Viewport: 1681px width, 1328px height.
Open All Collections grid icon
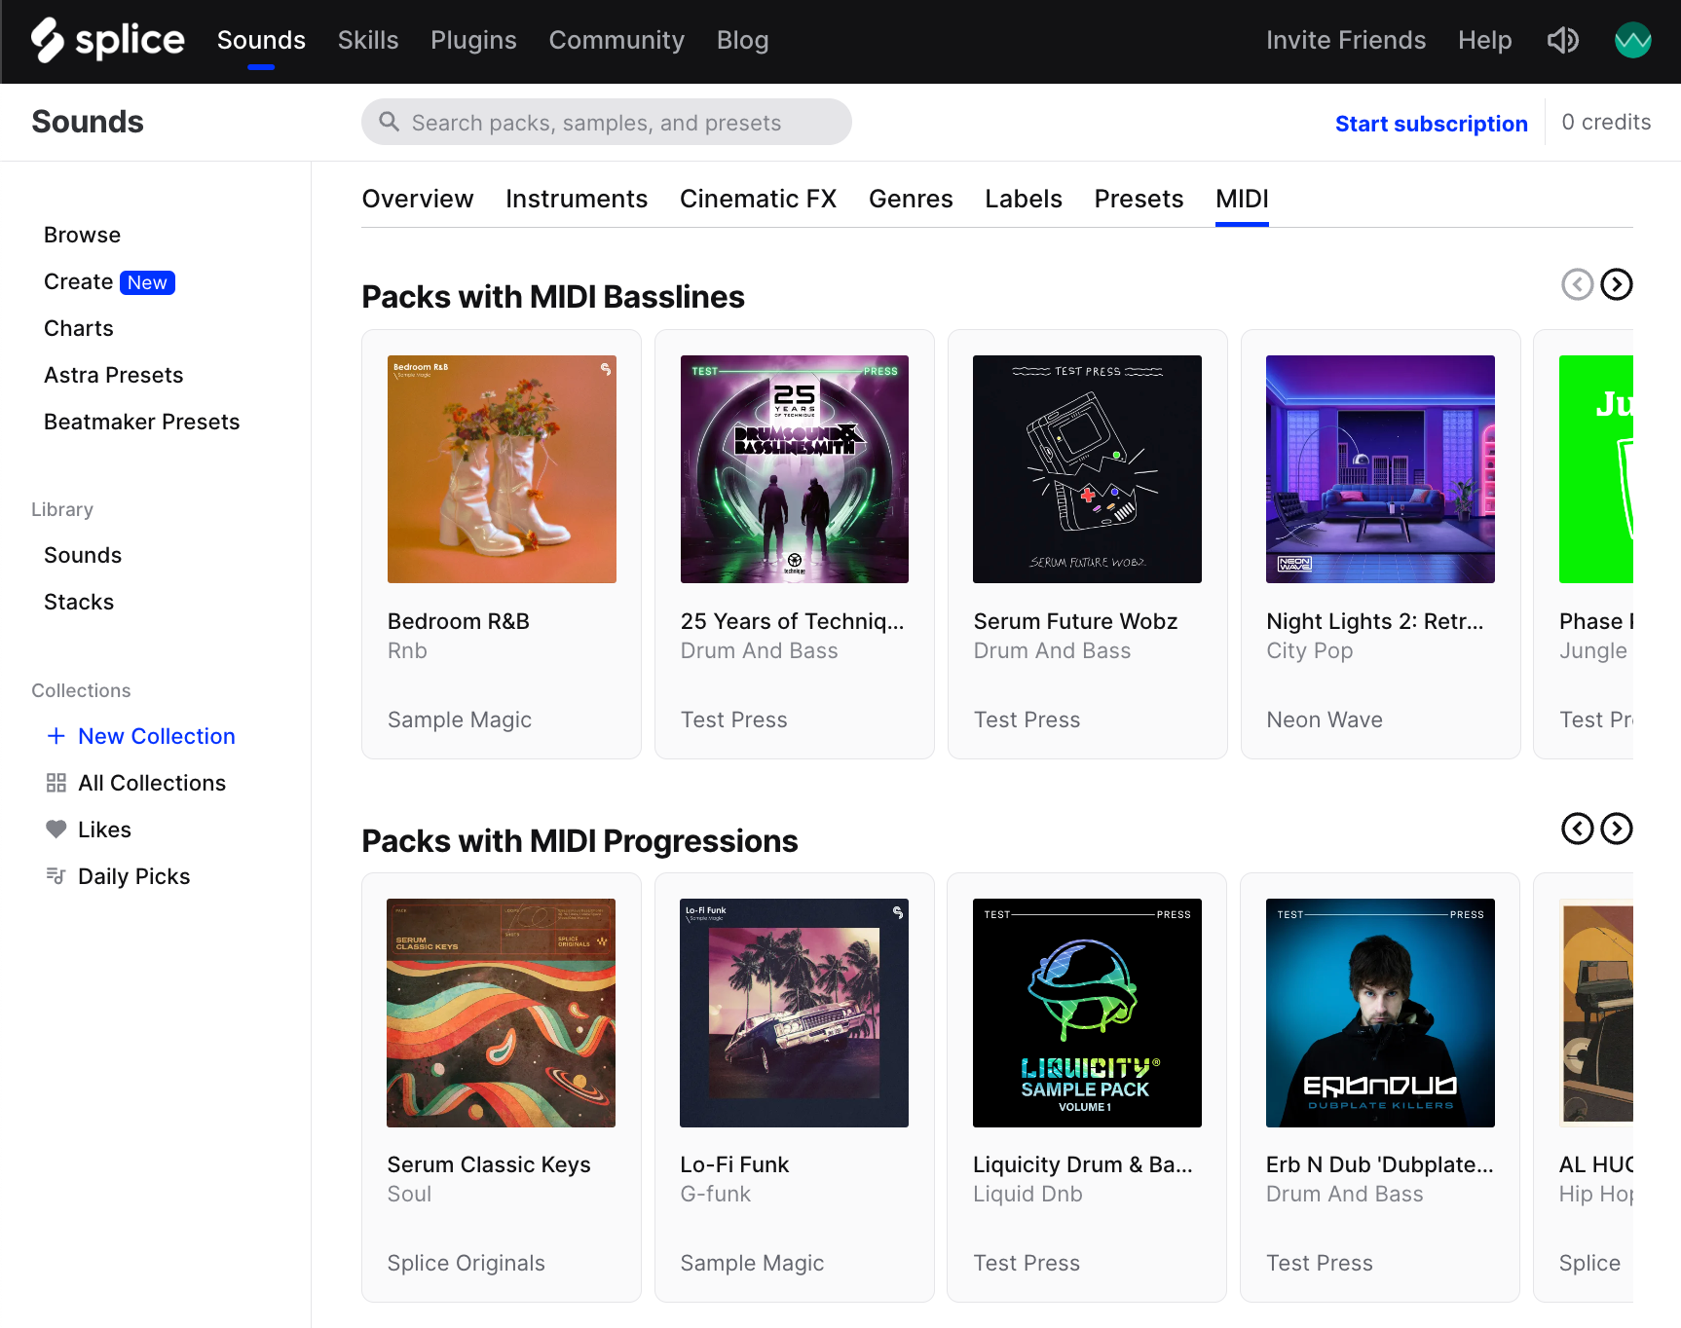coord(56,783)
